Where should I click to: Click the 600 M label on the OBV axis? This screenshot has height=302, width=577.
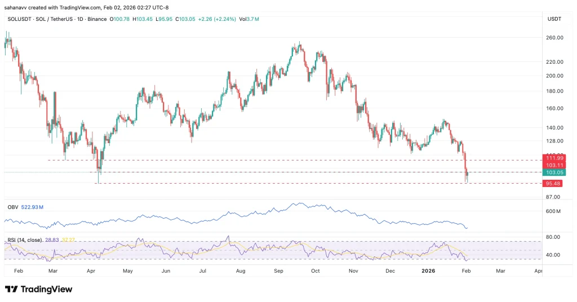(554, 211)
